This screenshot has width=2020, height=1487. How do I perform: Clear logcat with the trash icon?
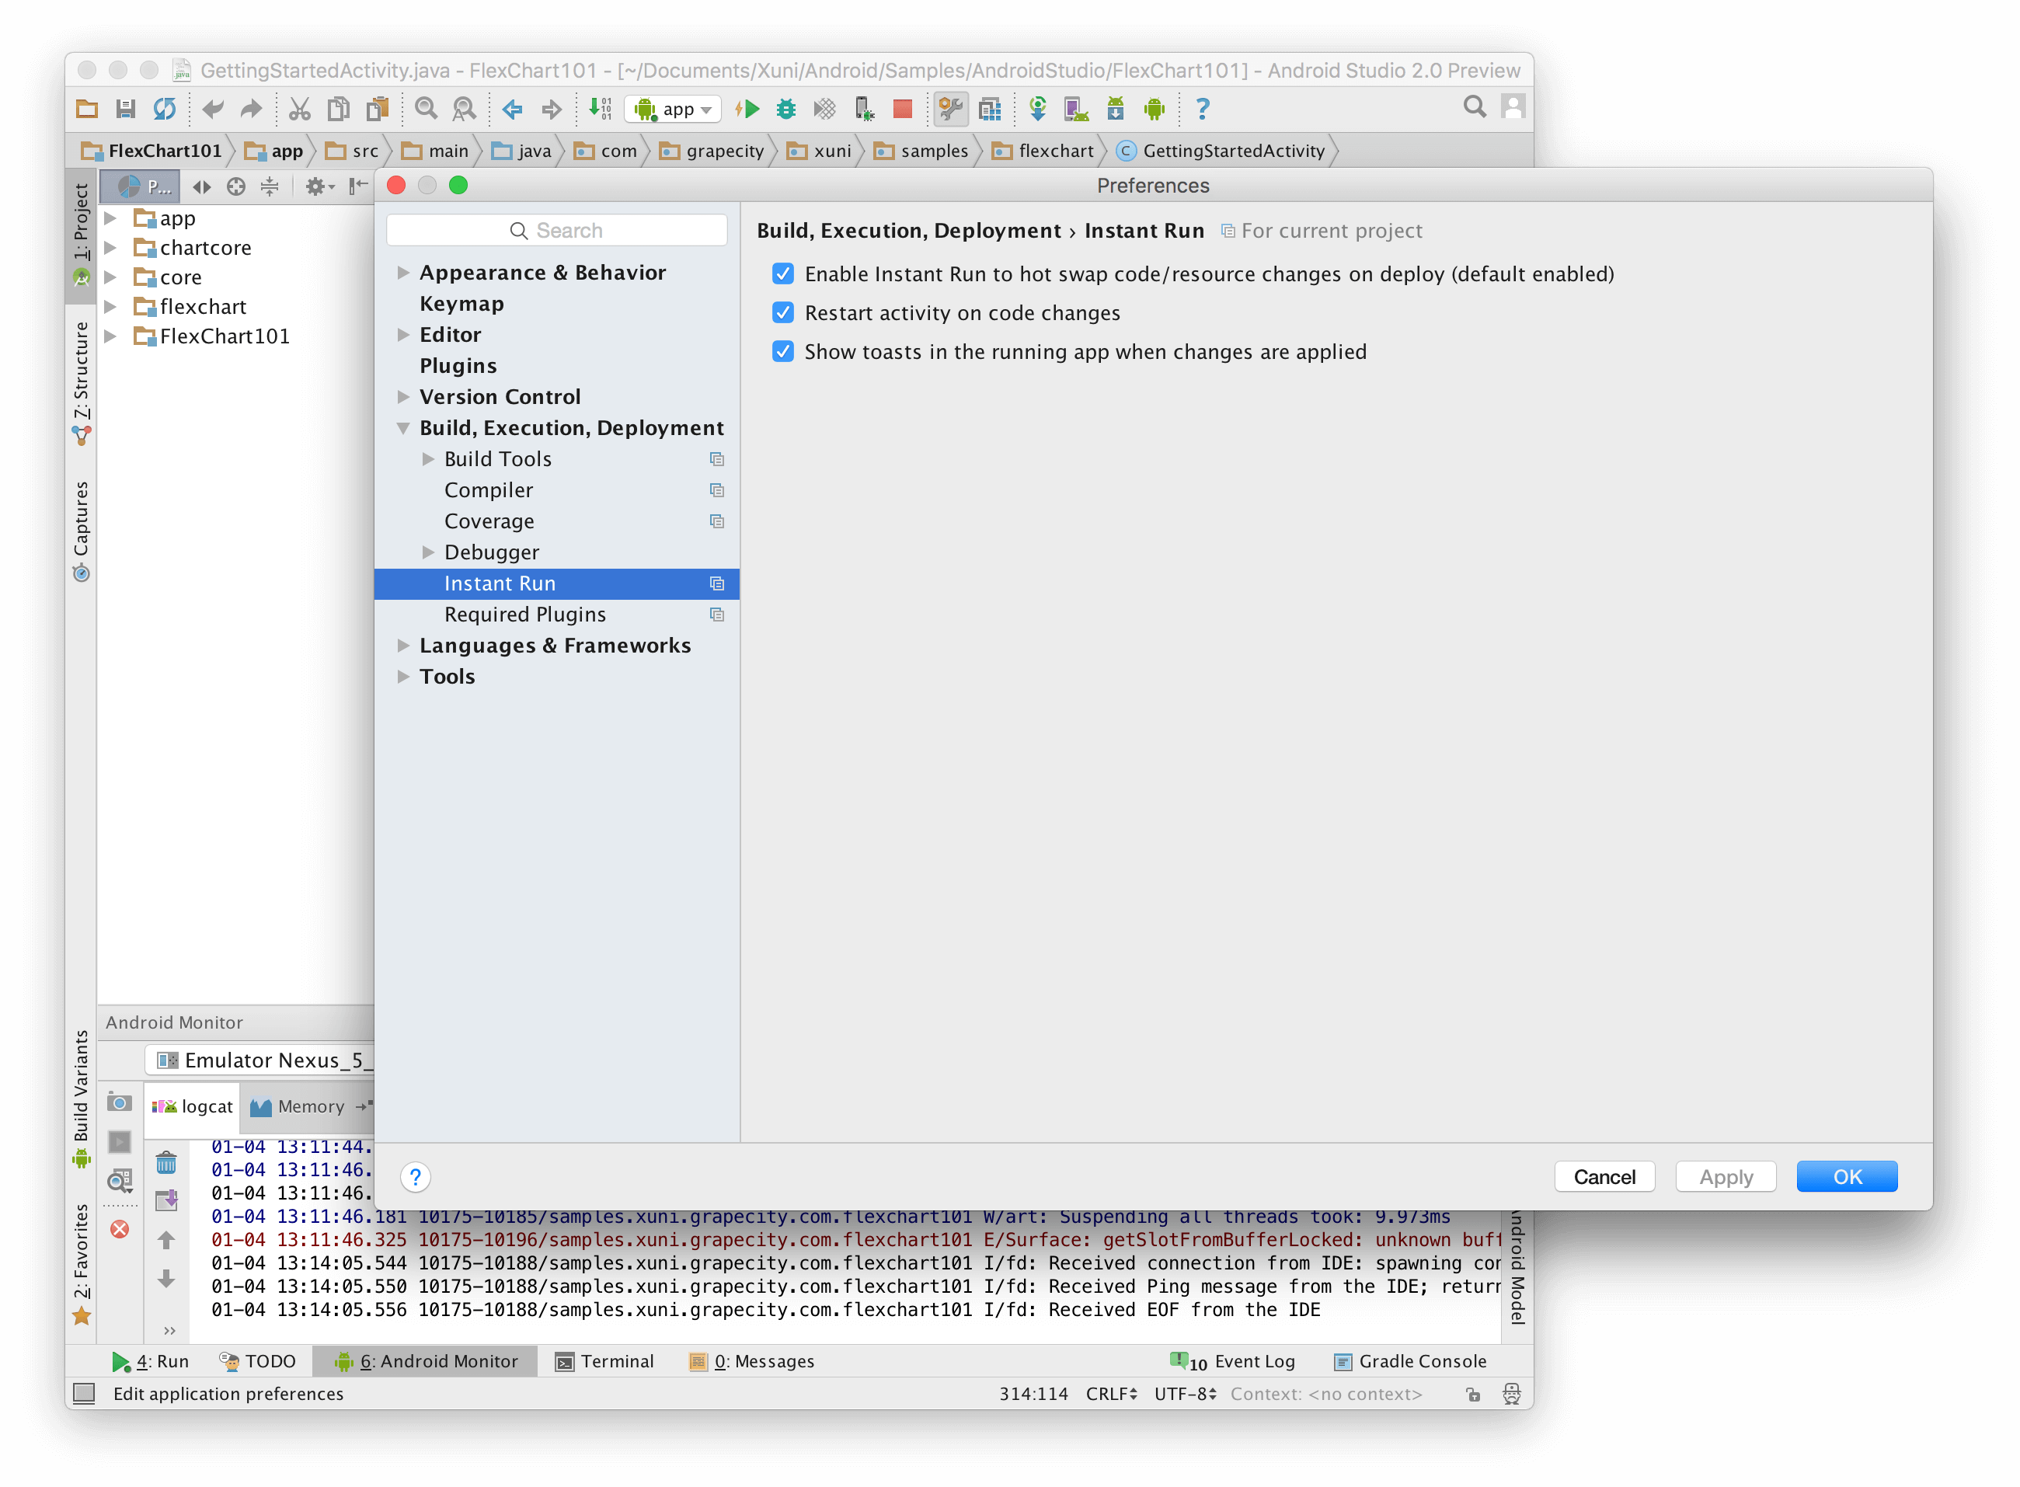click(x=166, y=1162)
